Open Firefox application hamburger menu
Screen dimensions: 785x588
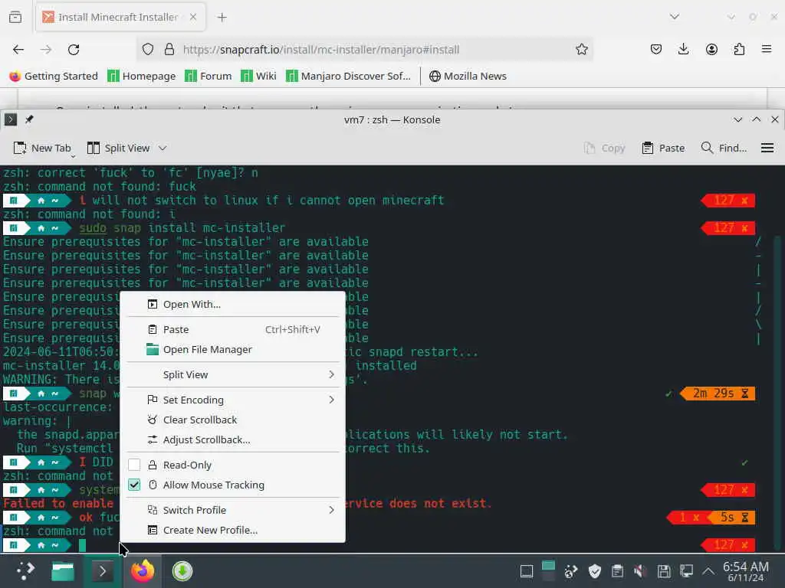tap(767, 50)
